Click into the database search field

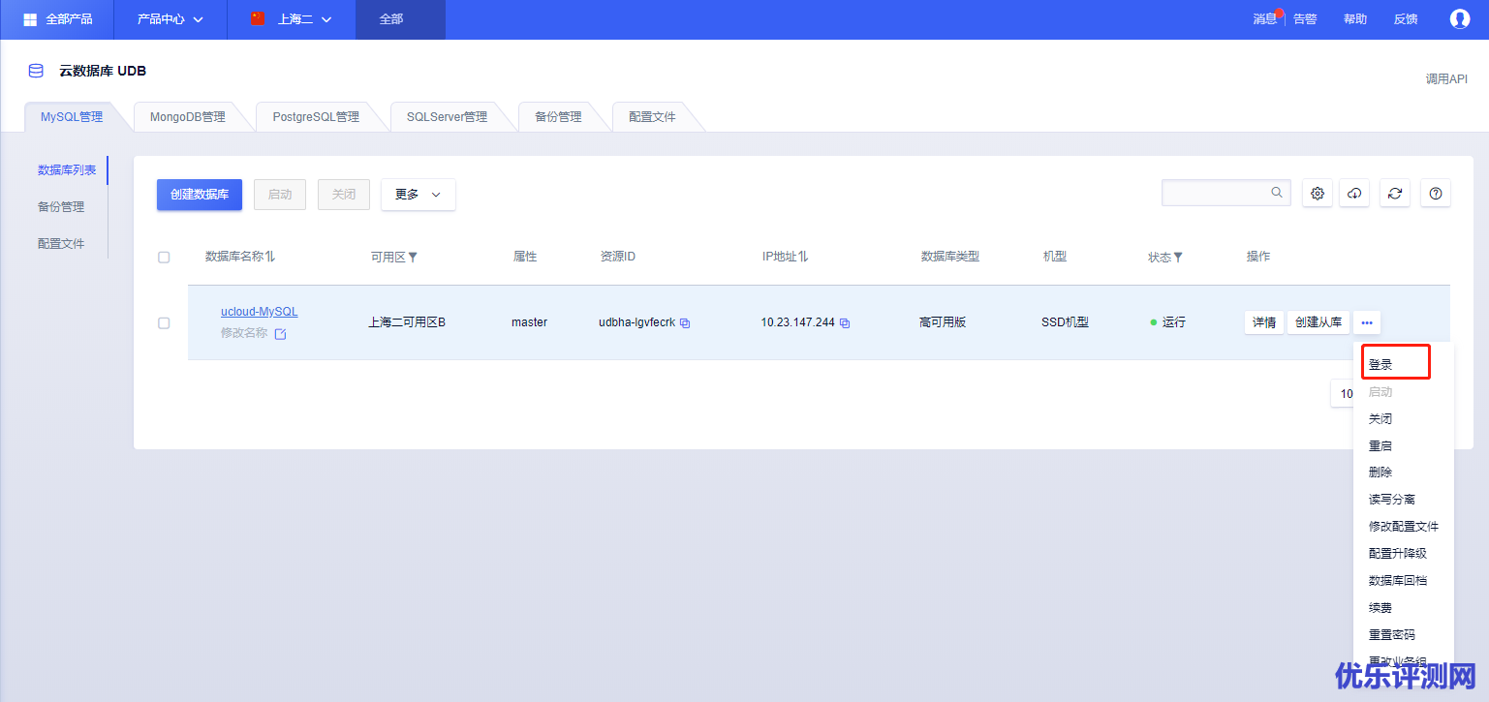pyautogui.click(x=1216, y=193)
